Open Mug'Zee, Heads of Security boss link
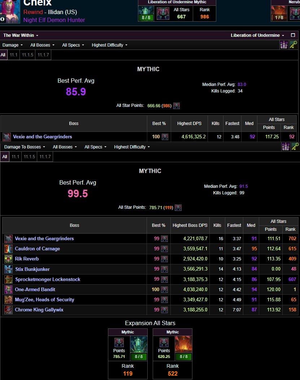The image size is (300, 380). click(44, 299)
